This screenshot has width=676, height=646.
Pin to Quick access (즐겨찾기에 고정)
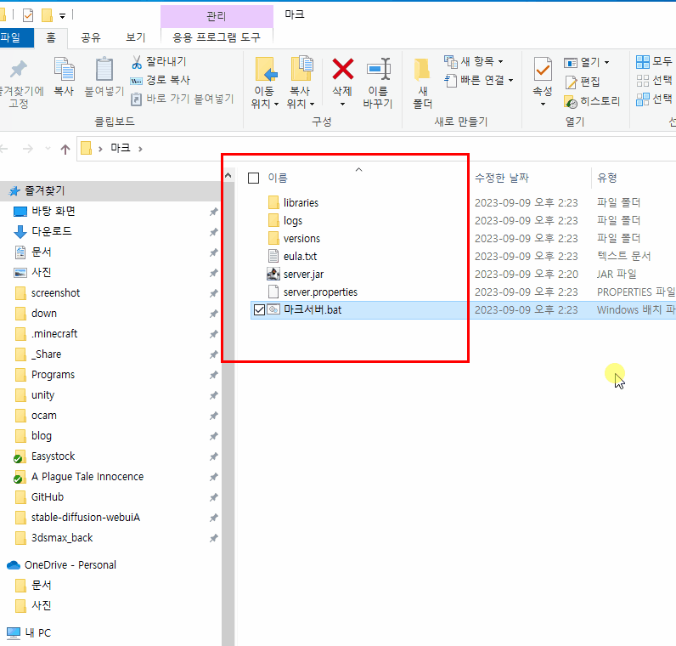19,82
